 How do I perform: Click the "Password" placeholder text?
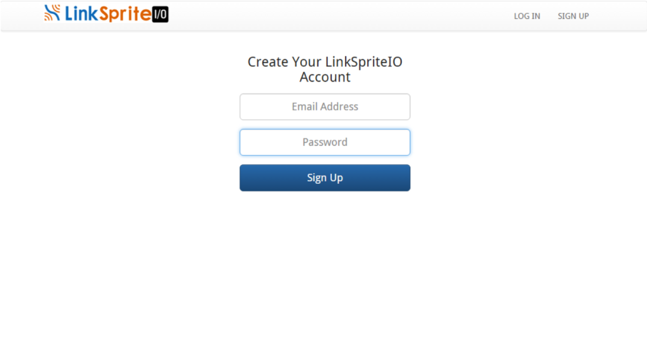325,142
